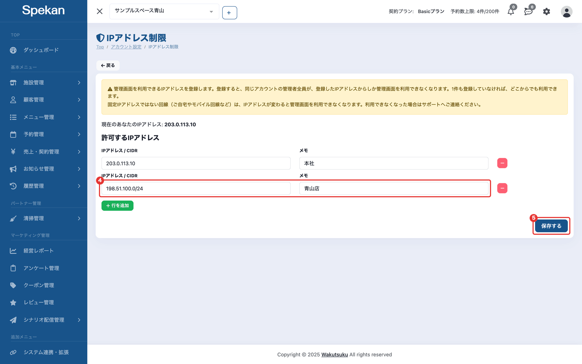This screenshot has width=582, height=364.
Task: Expand the シナリオ配信管理 submenu chevron
Action: point(79,320)
